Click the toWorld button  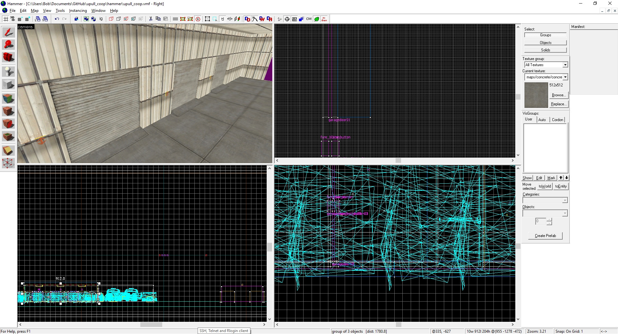tap(545, 186)
